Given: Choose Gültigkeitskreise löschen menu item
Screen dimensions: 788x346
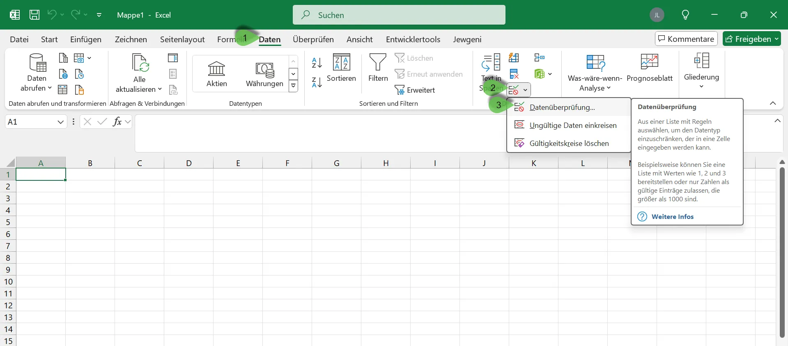Looking at the screenshot, I should tap(569, 143).
